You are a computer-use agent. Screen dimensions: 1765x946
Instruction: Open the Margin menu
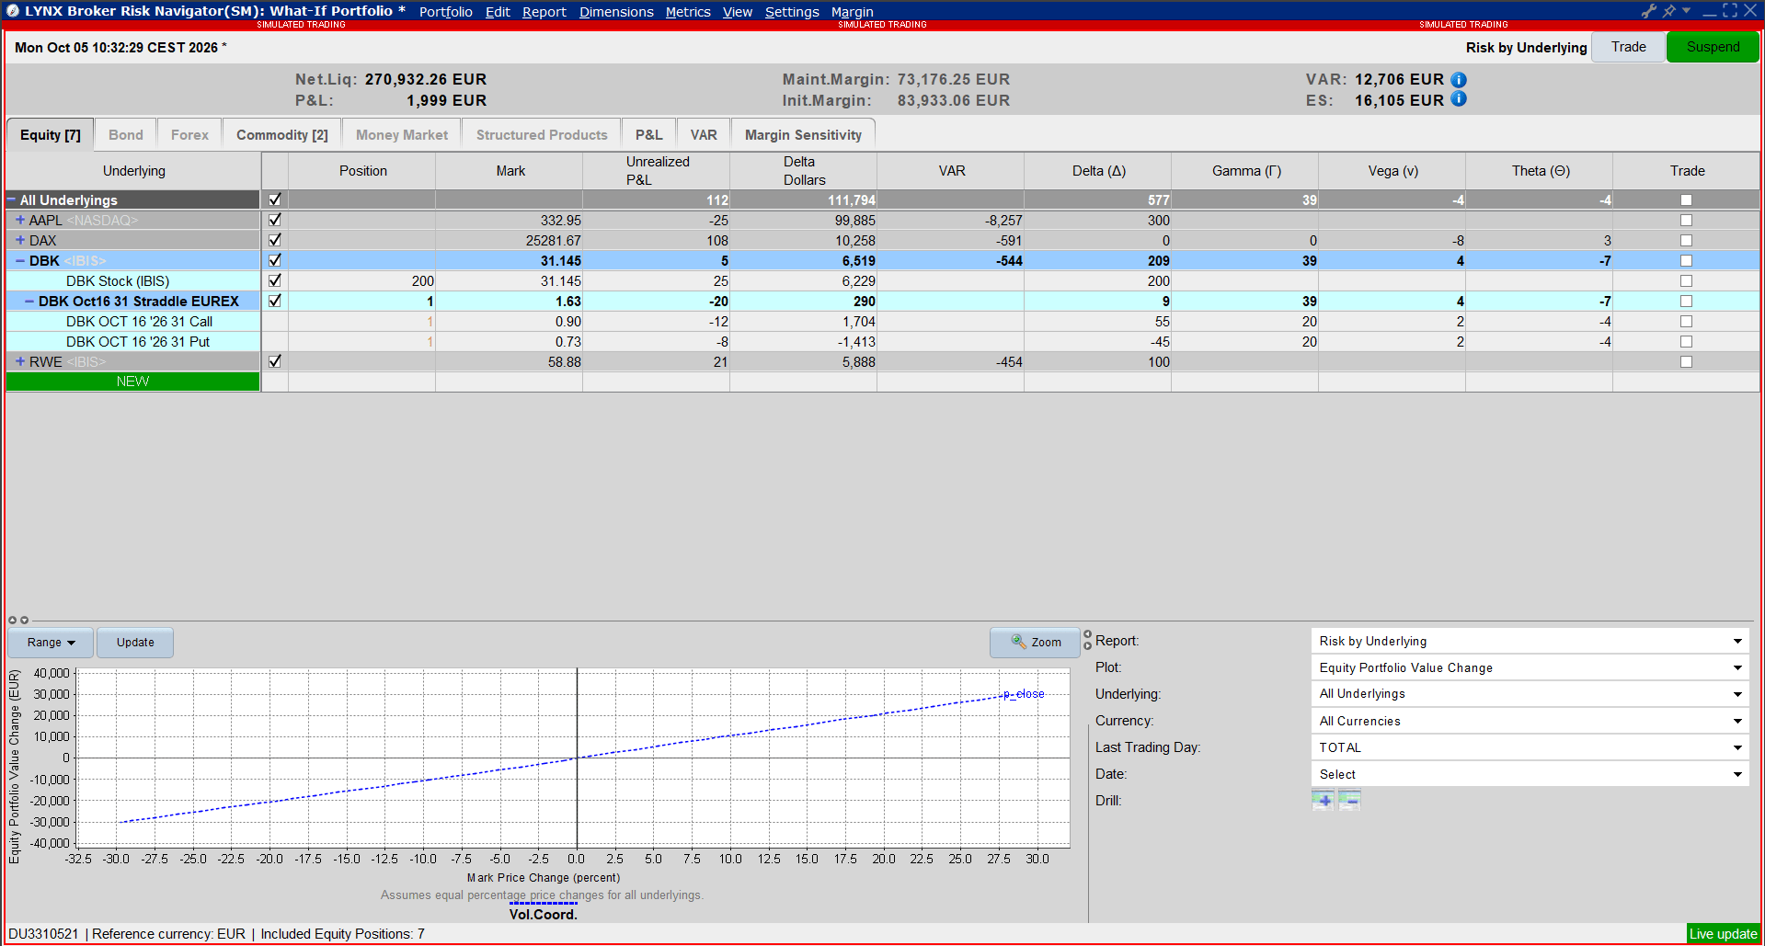[852, 12]
